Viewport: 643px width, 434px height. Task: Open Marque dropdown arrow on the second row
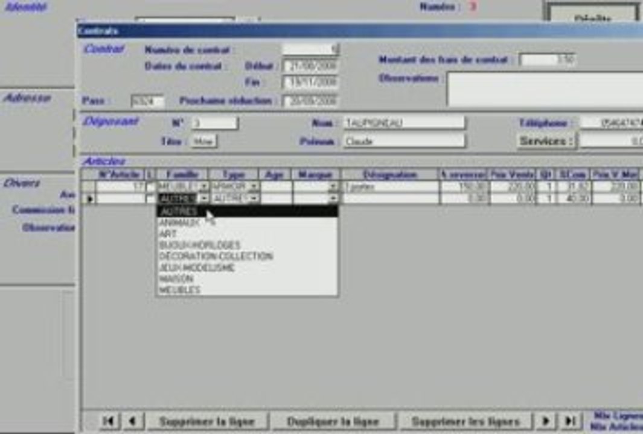(333, 198)
